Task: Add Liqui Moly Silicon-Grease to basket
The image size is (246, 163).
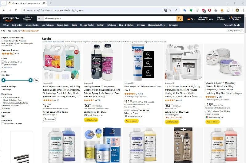Action: coord(132,121)
